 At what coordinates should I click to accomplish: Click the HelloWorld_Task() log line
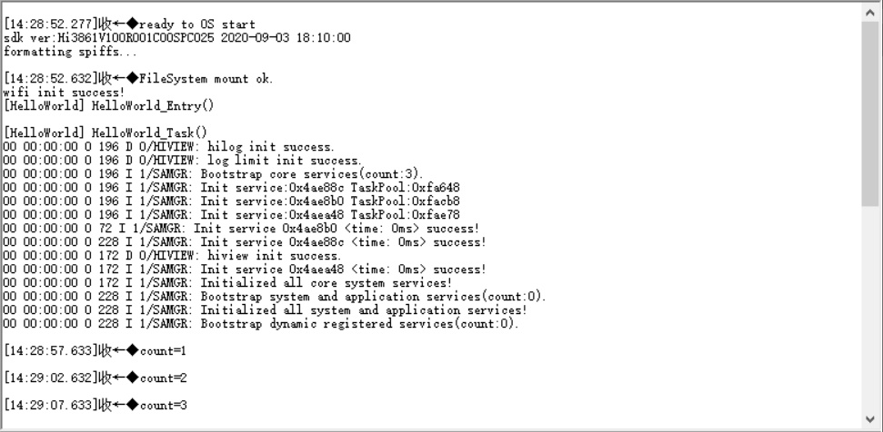[105, 133]
